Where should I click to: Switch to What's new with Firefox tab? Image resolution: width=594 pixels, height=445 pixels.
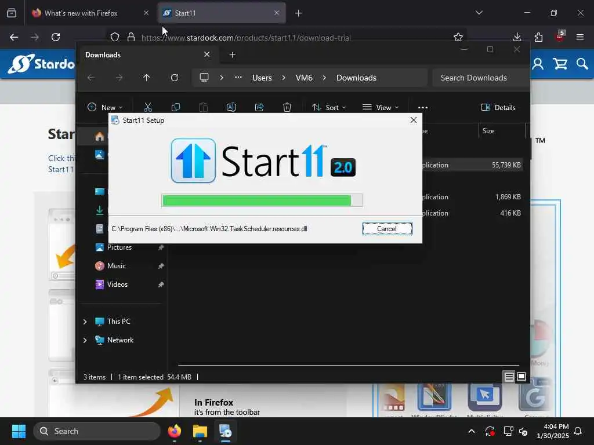(90, 13)
